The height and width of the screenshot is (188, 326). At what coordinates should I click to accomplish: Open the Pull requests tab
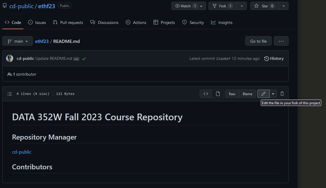click(x=68, y=22)
